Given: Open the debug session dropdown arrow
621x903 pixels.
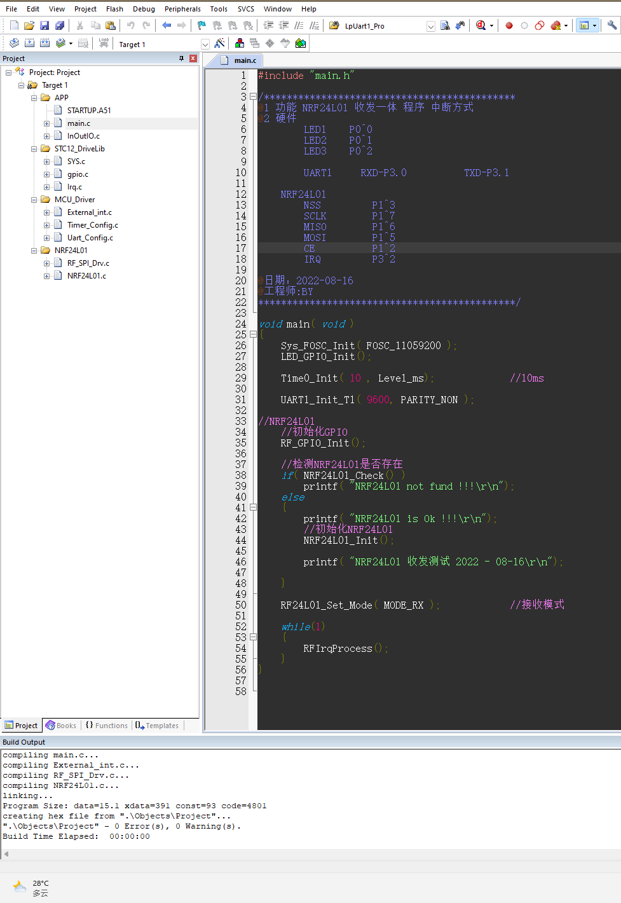Looking at the screenshot, I should click(x=491, y=26).
